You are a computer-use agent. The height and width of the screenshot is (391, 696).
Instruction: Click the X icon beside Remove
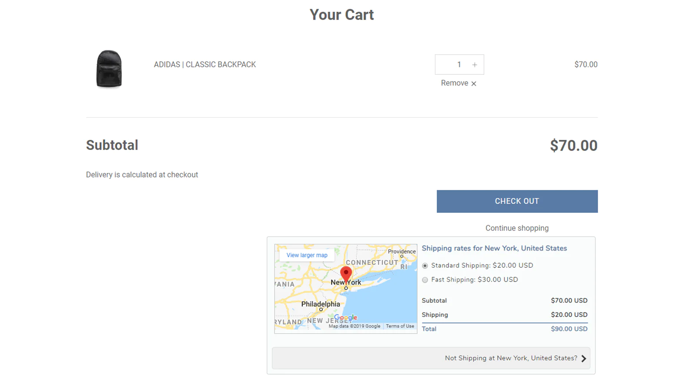tap(474, 83)
